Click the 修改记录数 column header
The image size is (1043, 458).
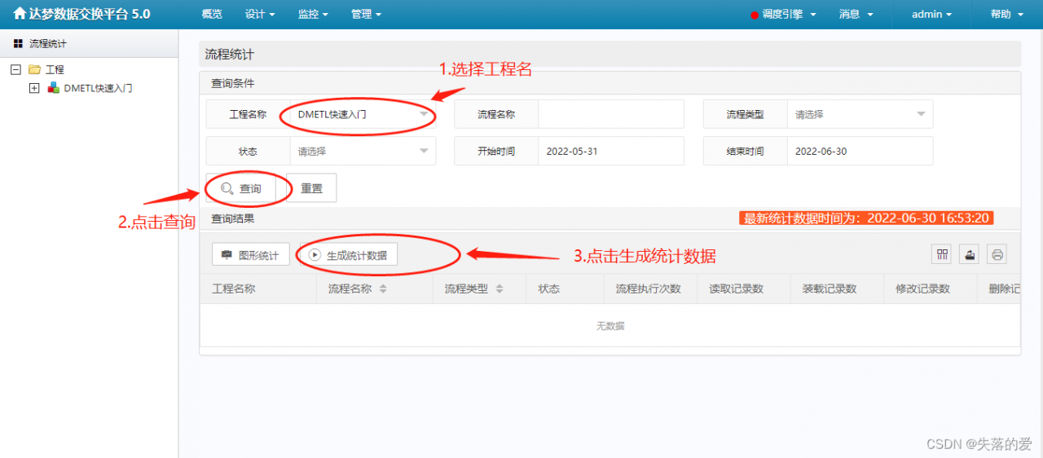pos(923,288)
